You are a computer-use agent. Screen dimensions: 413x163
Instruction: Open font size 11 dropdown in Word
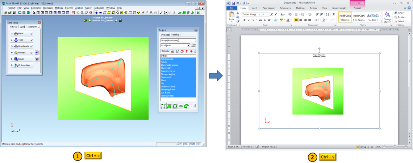[268, 14]
